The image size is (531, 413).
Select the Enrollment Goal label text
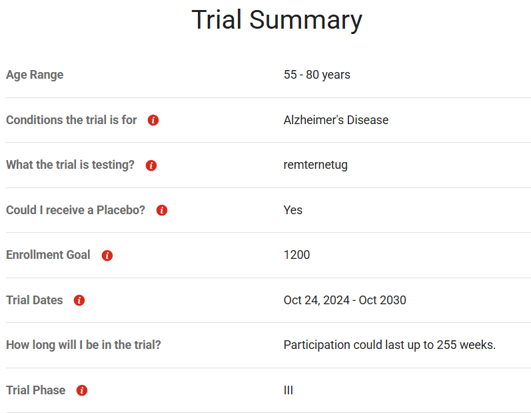click(48, 255)
